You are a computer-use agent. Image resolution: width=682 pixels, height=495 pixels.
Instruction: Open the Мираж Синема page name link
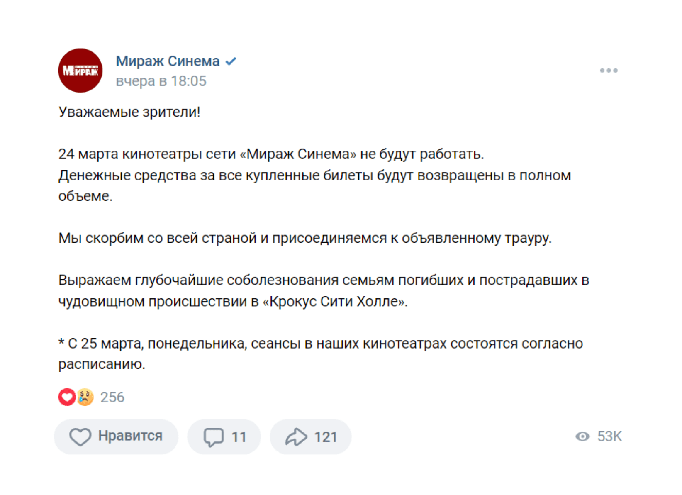pyautogui.click(x=168, y=61)
